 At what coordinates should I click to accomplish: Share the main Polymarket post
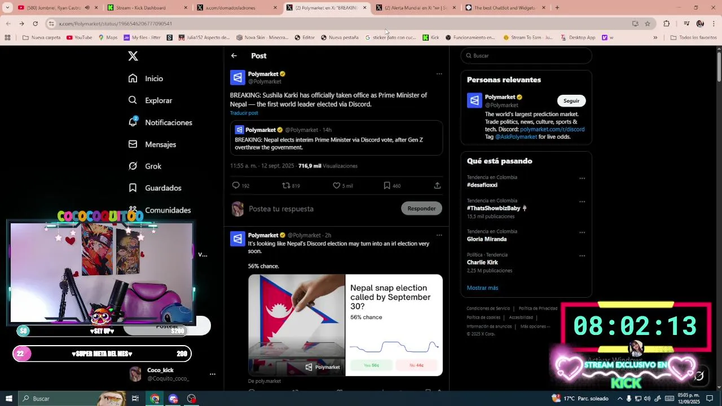[x=437, y=186]
